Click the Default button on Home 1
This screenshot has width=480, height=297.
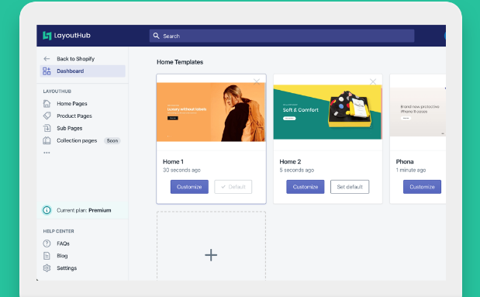click(233, 187)
